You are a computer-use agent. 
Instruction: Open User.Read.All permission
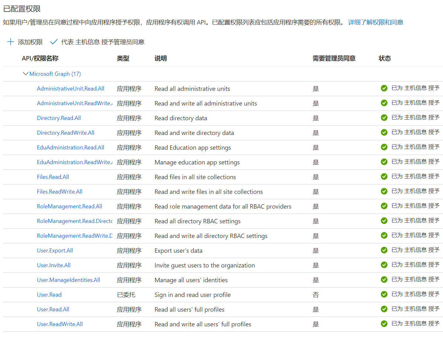(53, 309)
